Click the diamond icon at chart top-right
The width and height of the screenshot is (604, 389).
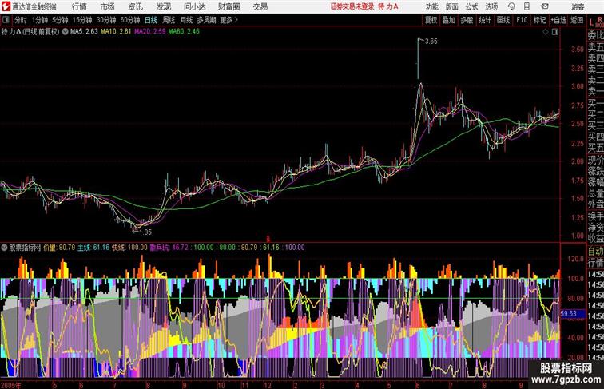(546, 32)
